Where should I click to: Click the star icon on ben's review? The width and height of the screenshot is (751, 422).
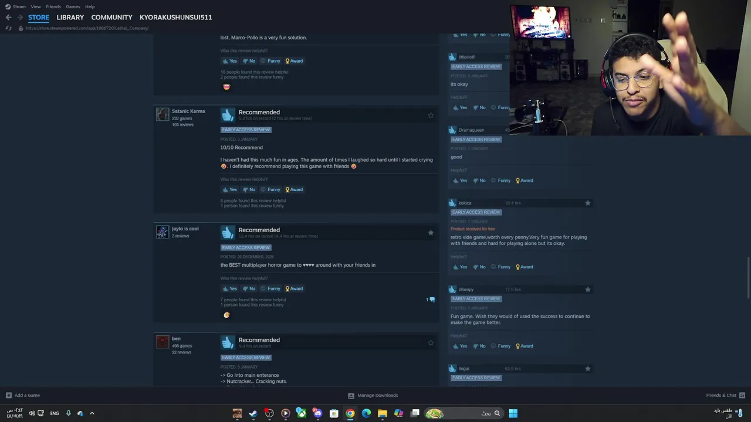tap(431, 343)
